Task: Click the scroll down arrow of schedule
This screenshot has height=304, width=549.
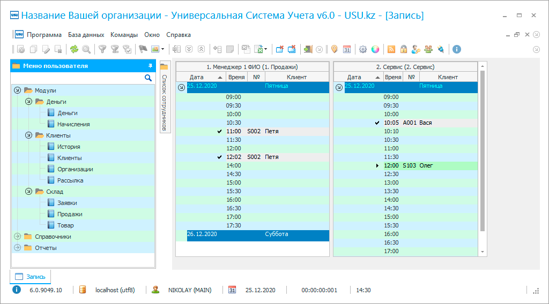Action: click(x=483, y=252)
